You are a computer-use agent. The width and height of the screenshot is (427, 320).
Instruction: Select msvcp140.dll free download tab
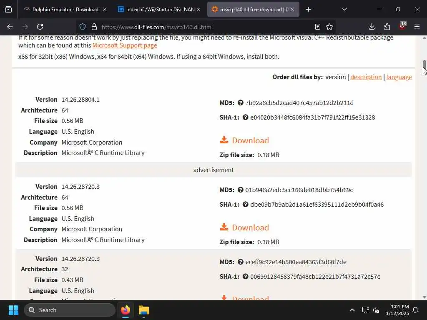coord(253,10)
